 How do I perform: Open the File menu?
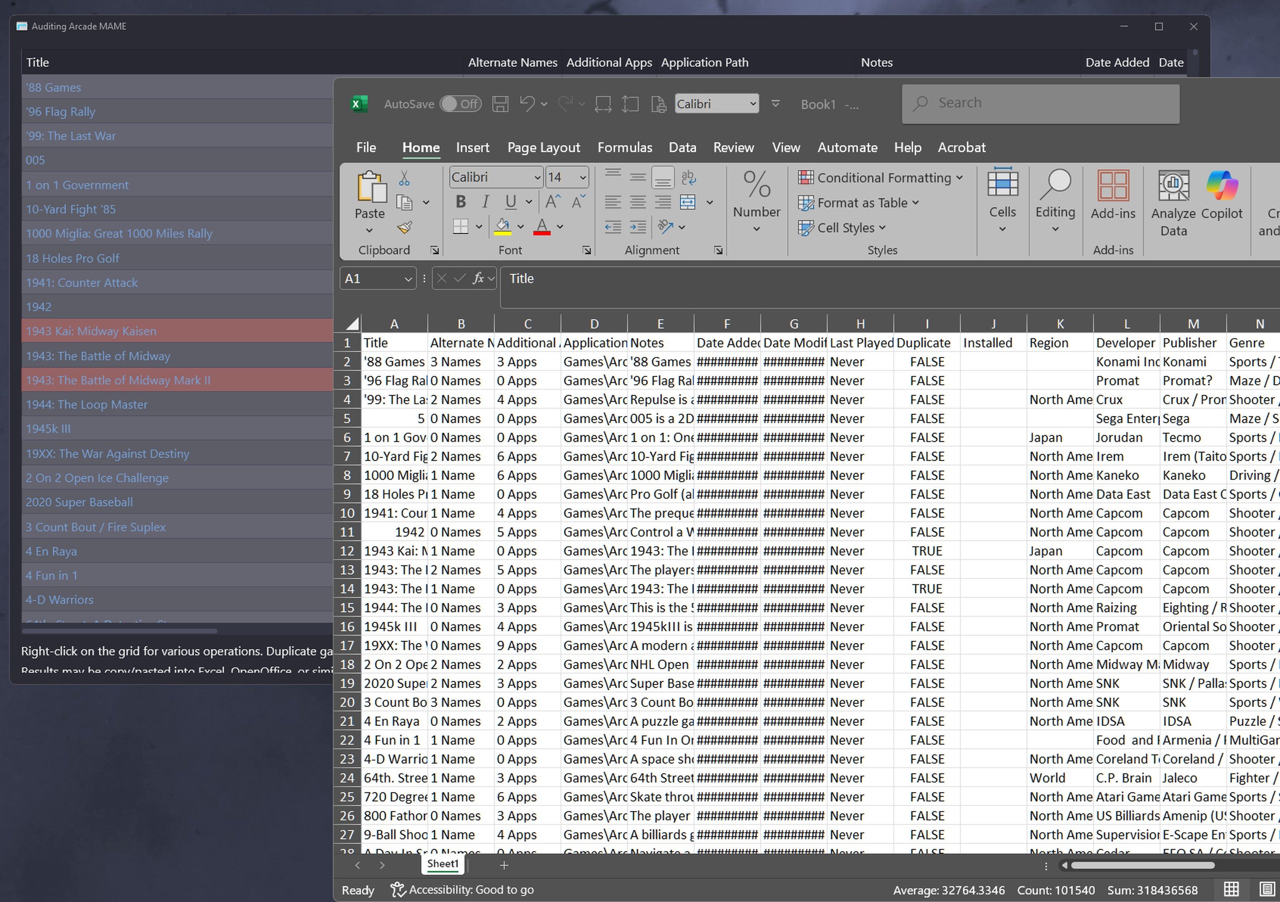click(x=366, y=148)
